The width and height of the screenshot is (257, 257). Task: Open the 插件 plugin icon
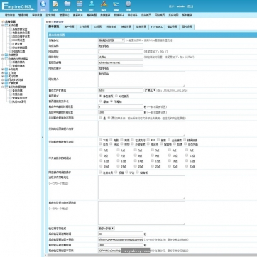[x=104, y=4]
